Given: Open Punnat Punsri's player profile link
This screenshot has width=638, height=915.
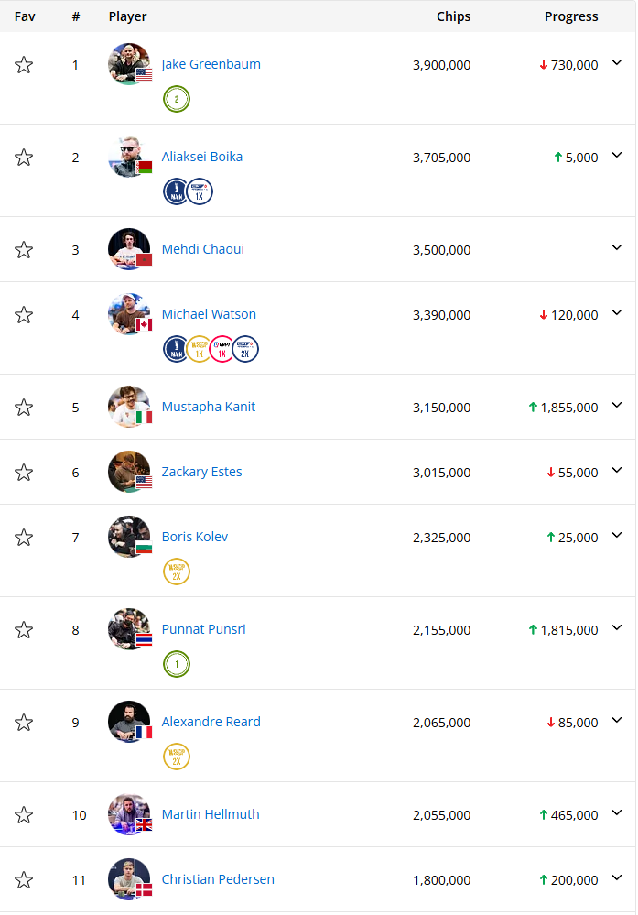Looking at the screenshot, I should click(x=203, y=629).
